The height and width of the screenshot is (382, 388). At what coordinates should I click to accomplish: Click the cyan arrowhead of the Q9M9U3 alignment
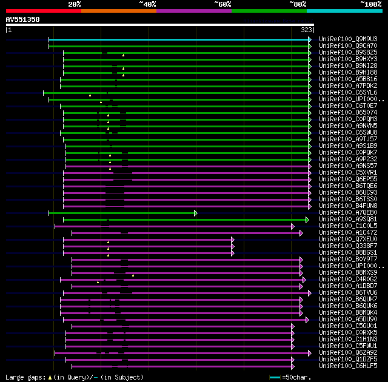pos(310,39)
